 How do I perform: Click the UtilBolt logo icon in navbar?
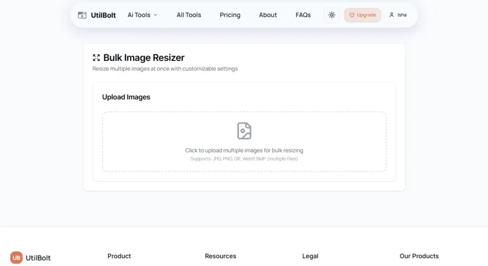point(82,15)
